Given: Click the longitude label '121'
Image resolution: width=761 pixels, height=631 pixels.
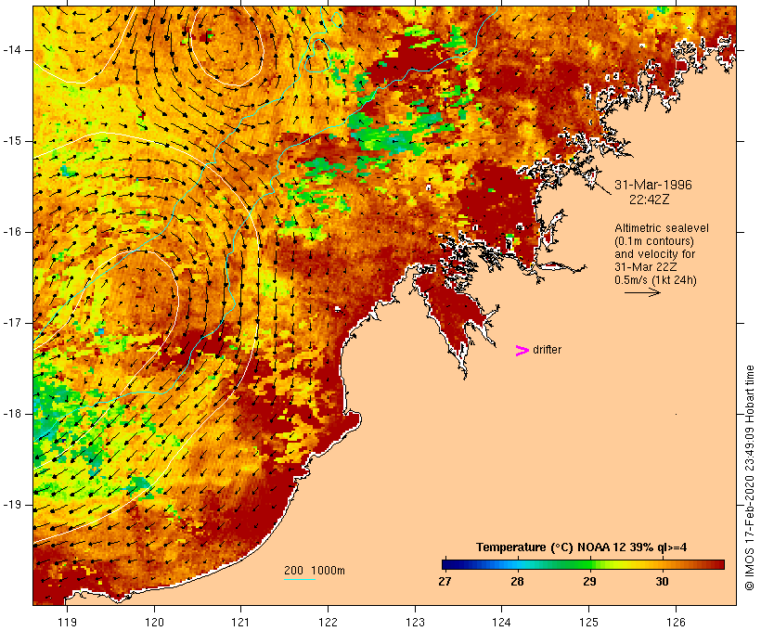Looking at the screenshot, I should pyautogui.click(x=240, y=622).
